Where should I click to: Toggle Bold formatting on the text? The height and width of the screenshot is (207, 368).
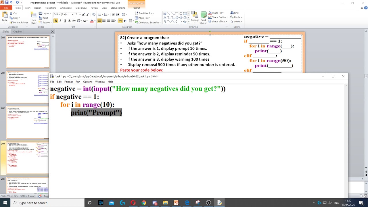55,21
